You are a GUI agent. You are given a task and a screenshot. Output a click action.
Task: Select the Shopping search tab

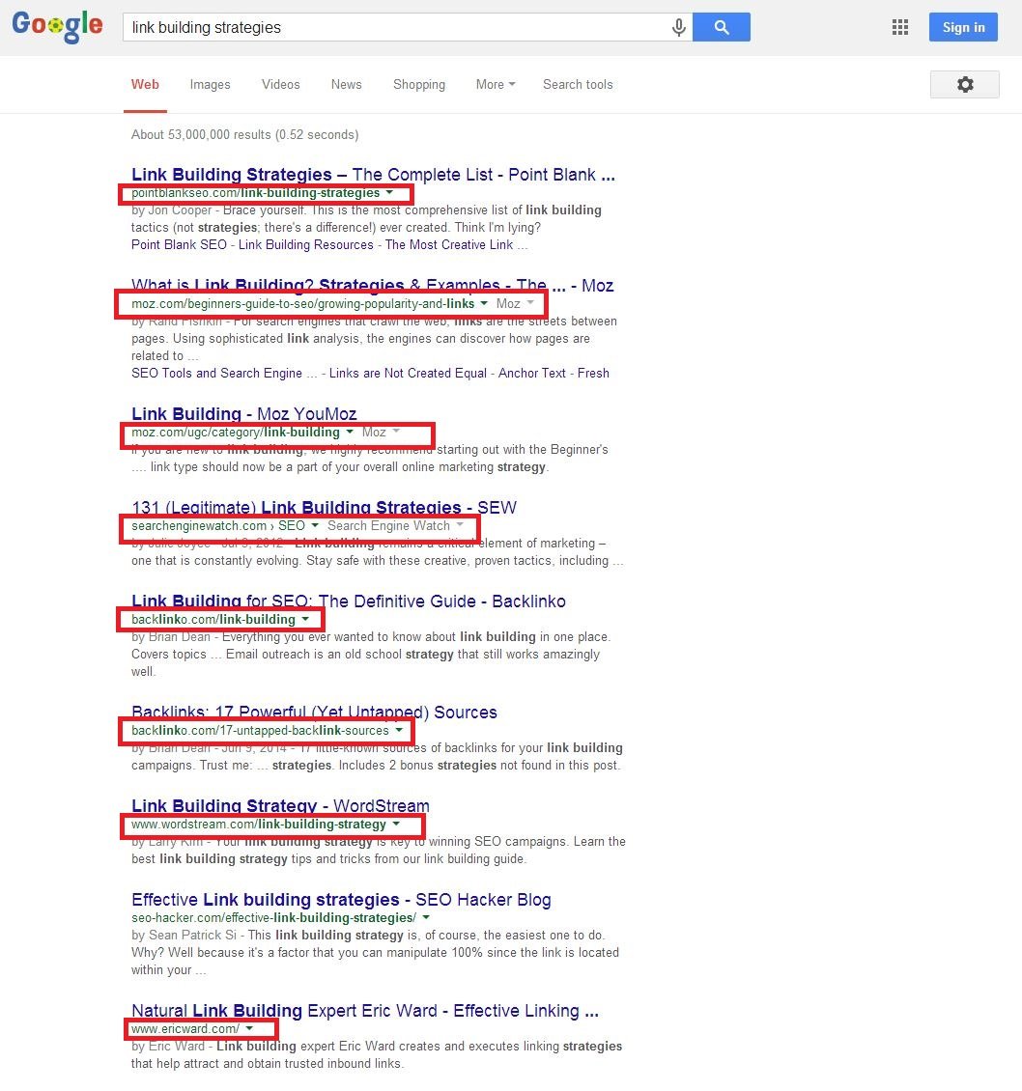(x=419, y=84)
